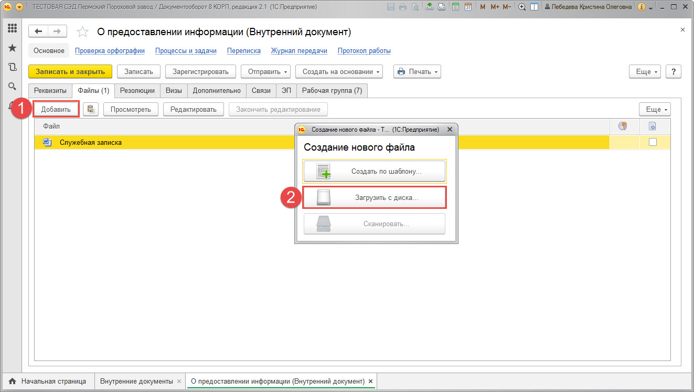Click Записать и закрыть button
The image size is (694, 392).
click(x=70, y=72)
